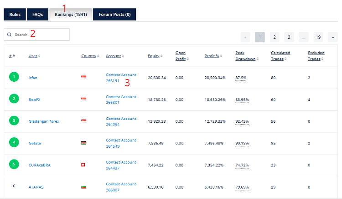Click Getate's country flag icon
This screenshot has height=199, width=342.
click(83, 143)
